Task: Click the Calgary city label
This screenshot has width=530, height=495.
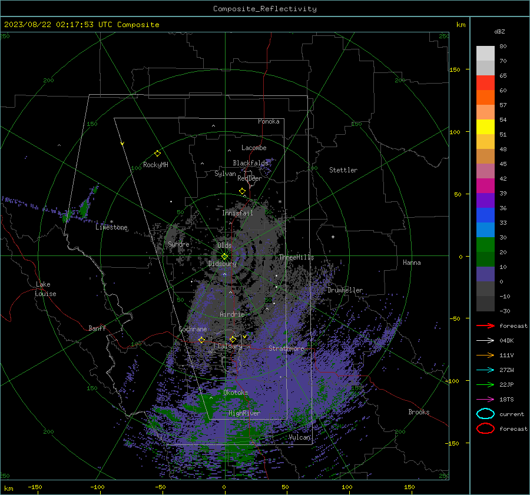Action: [x=230, y=346]
